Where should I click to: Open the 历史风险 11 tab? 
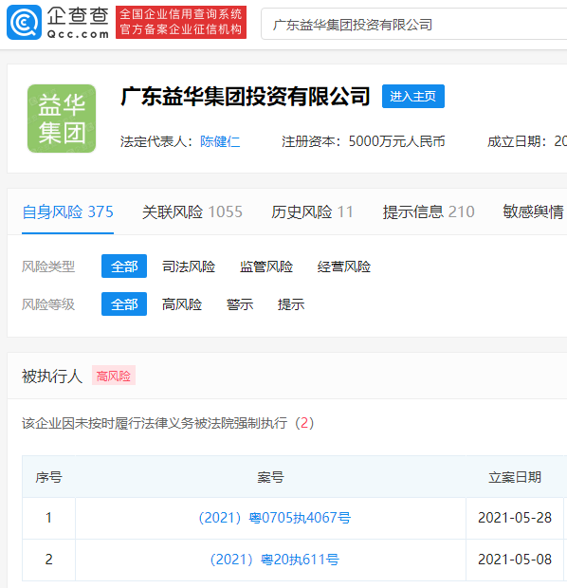(312, 212)
